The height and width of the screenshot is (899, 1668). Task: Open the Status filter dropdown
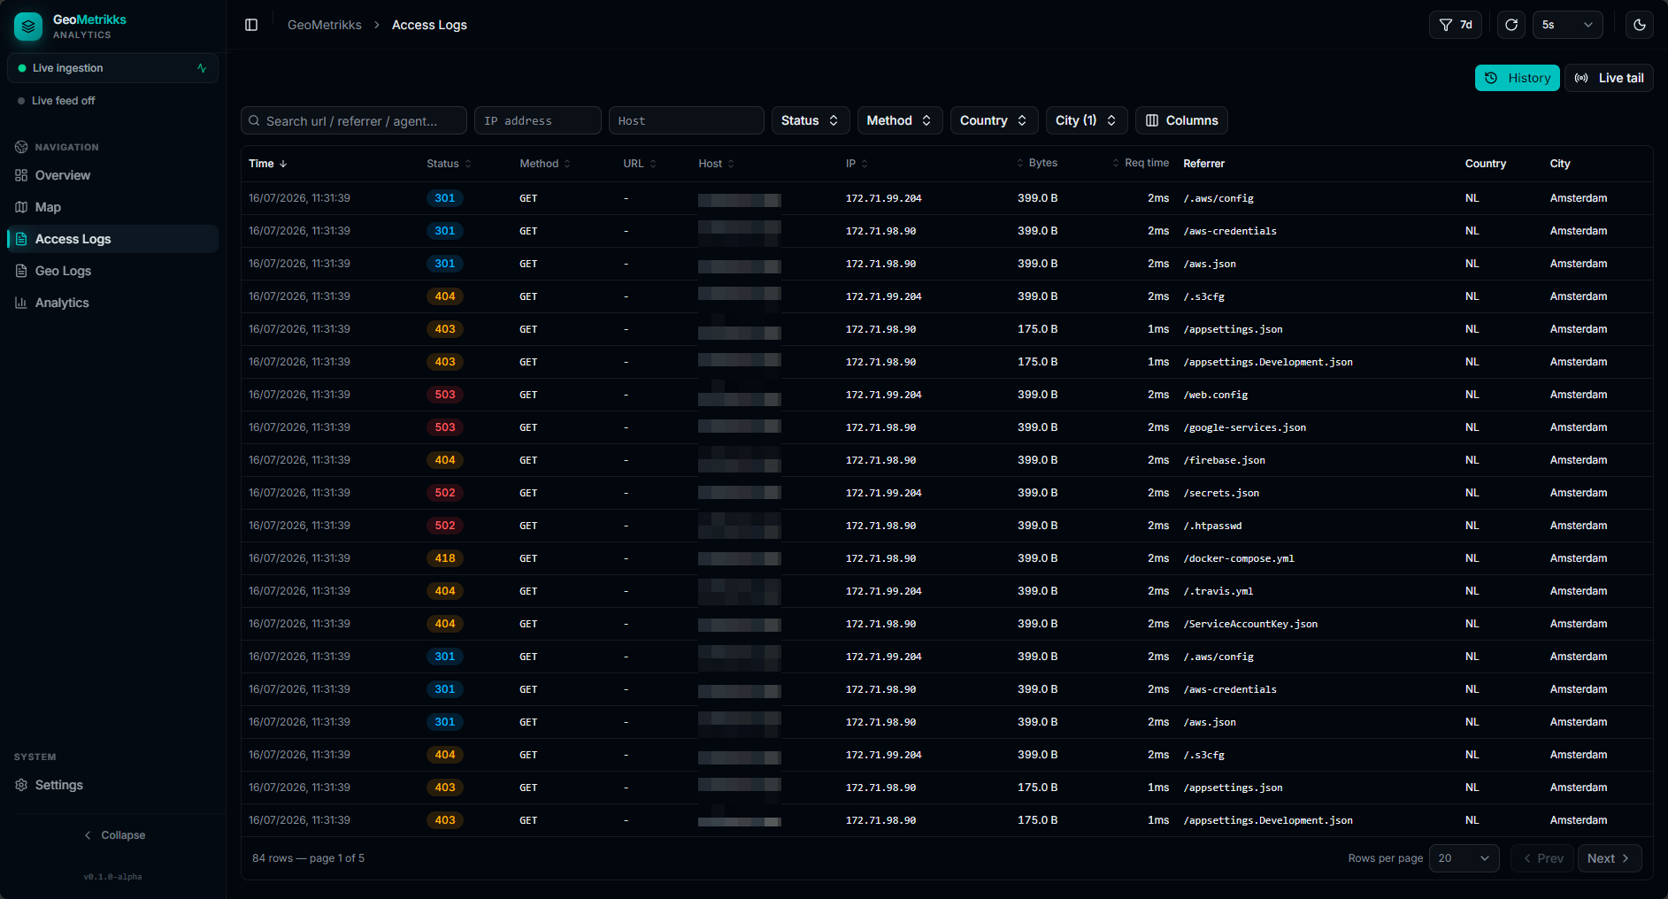coord(811,120)
